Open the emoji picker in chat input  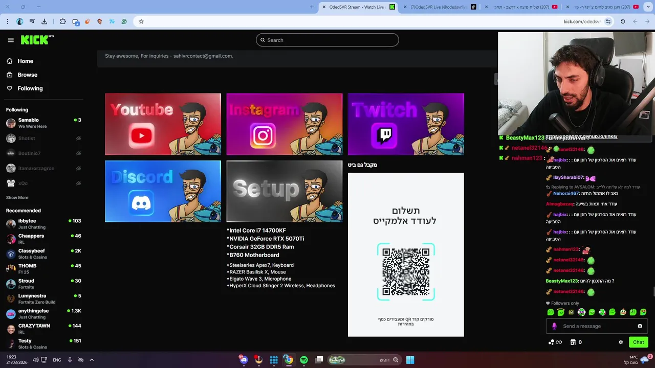point(640,326)
